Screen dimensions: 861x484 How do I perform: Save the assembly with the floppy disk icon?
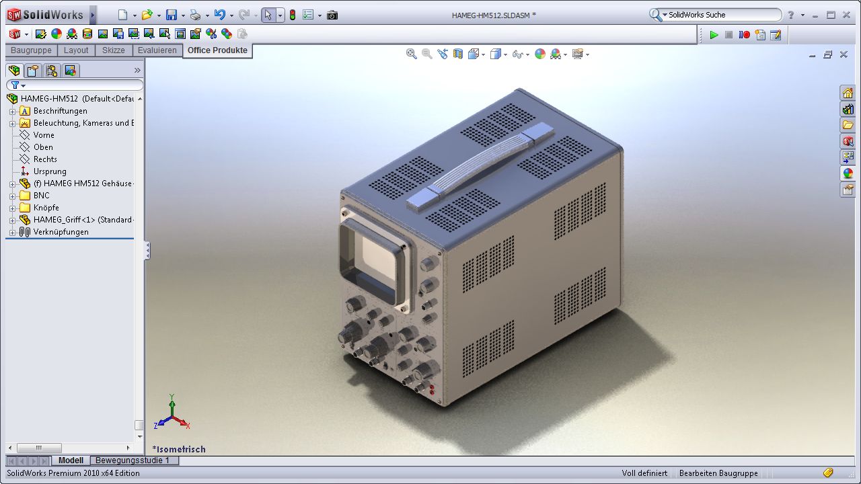click(172, 15)
